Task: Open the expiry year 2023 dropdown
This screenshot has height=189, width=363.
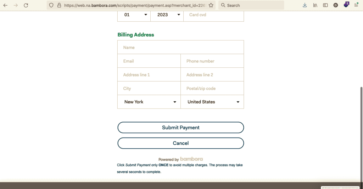Action: click(x=167, y=15)
